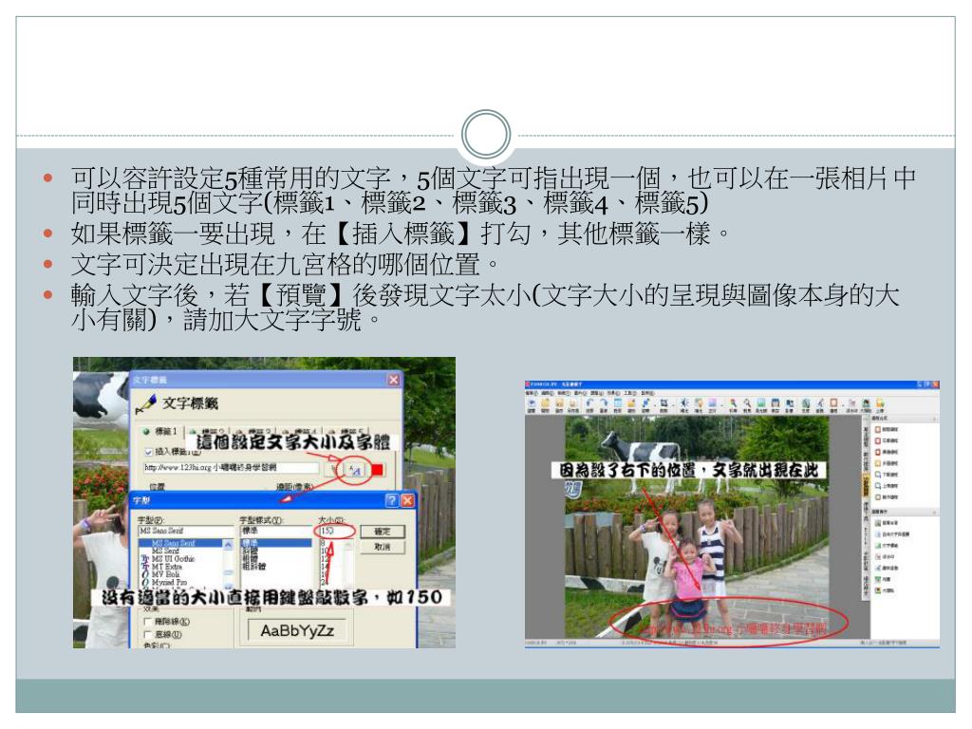Click the size field showing 150

[x=335, y=532]
